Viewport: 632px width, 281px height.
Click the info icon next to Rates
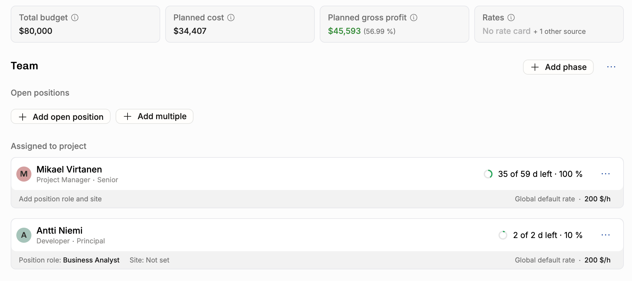coord(511,18)
